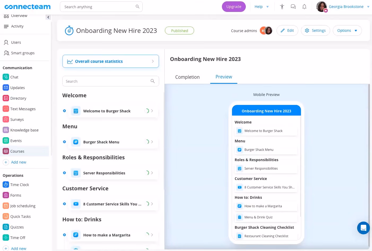Screen dimensions: 372x251
Task: Select How to make a Margarita in preview
Action: (266, 206)
